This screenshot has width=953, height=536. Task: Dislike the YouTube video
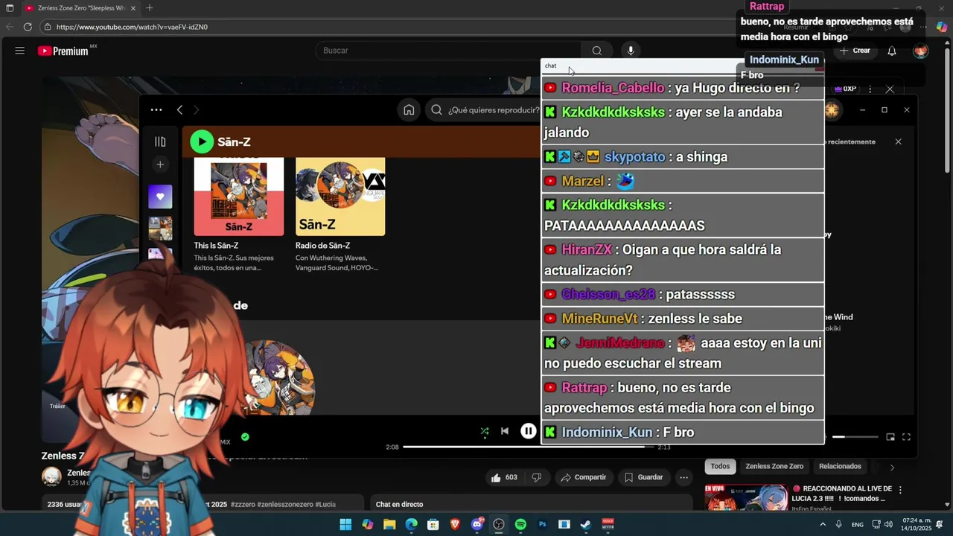coord(536,477)
